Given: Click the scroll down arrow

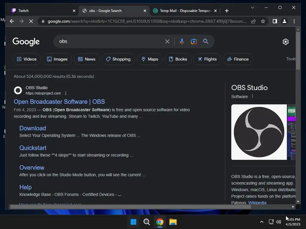Looking at the screenshot, I should pos(298,202).
